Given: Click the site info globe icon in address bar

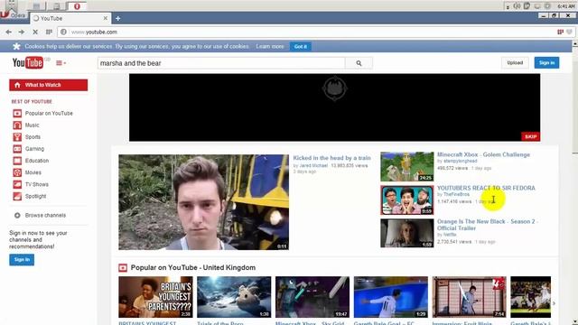Looking at the screenshot, I should pos(64,32).
